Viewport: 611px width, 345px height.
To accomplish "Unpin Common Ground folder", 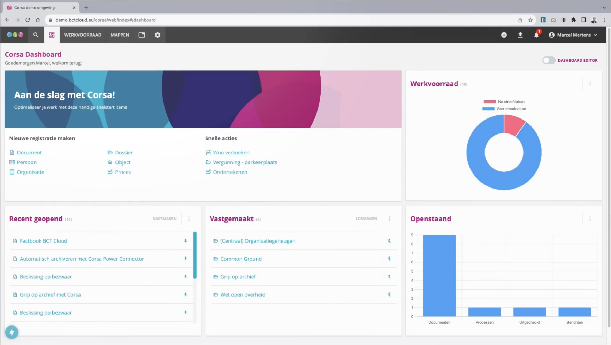I will (x=389, y=259).
